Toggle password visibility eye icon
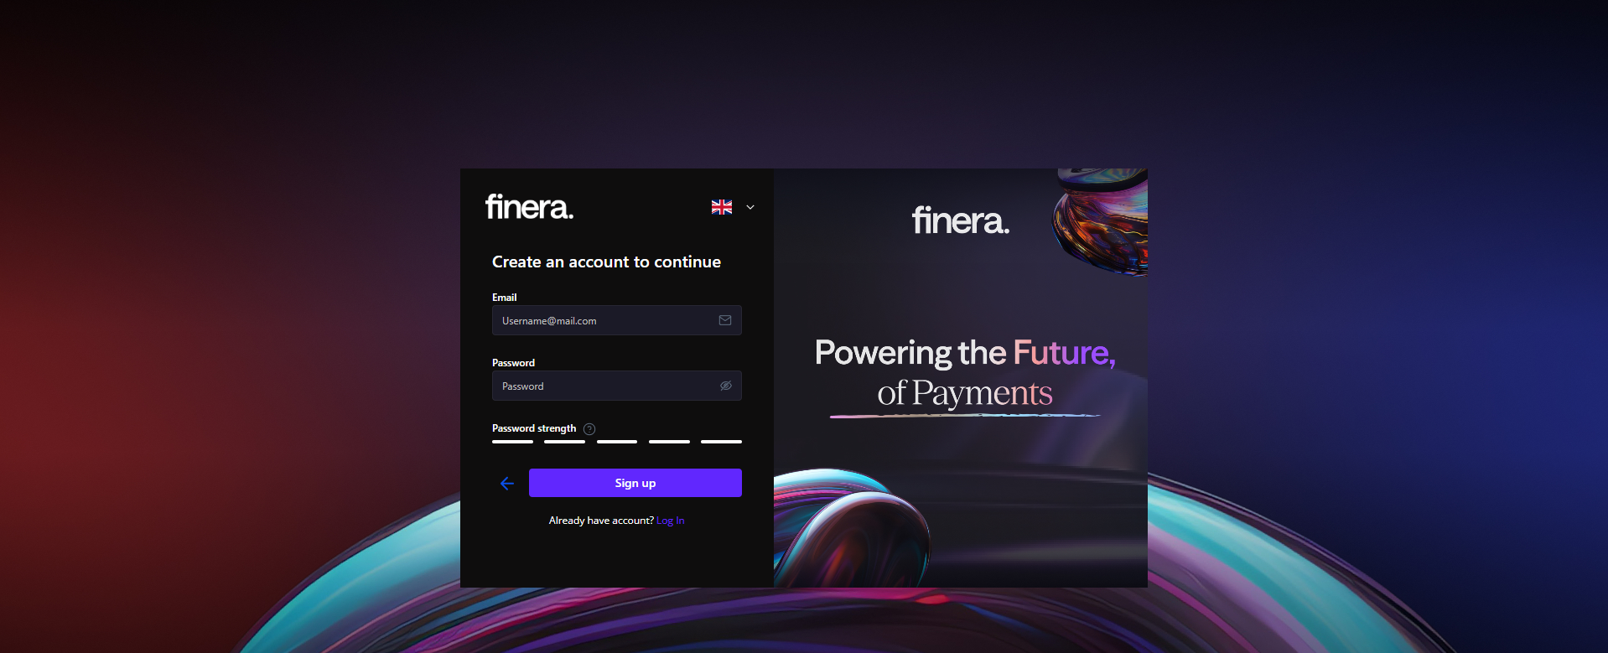 coord(726,386)
